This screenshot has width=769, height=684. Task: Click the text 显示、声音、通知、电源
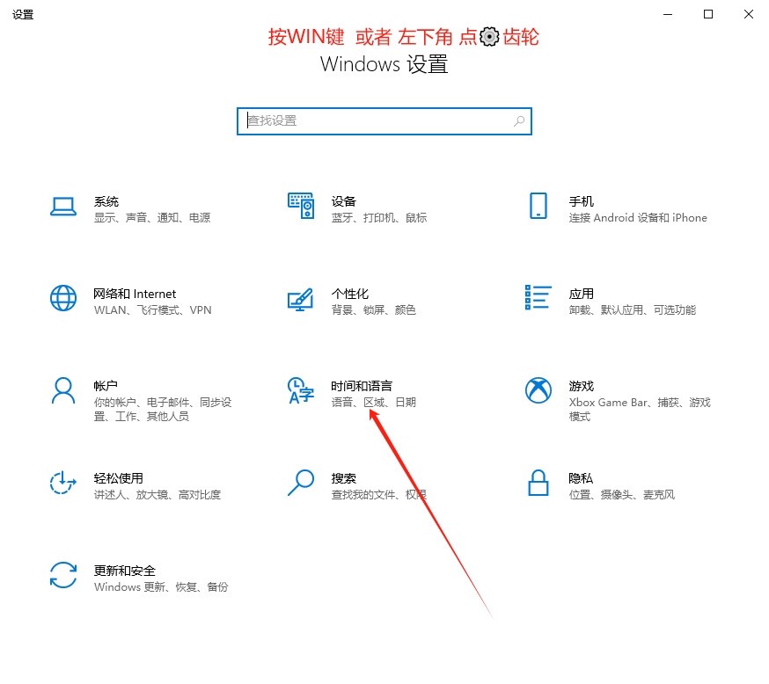coord(152,217)
